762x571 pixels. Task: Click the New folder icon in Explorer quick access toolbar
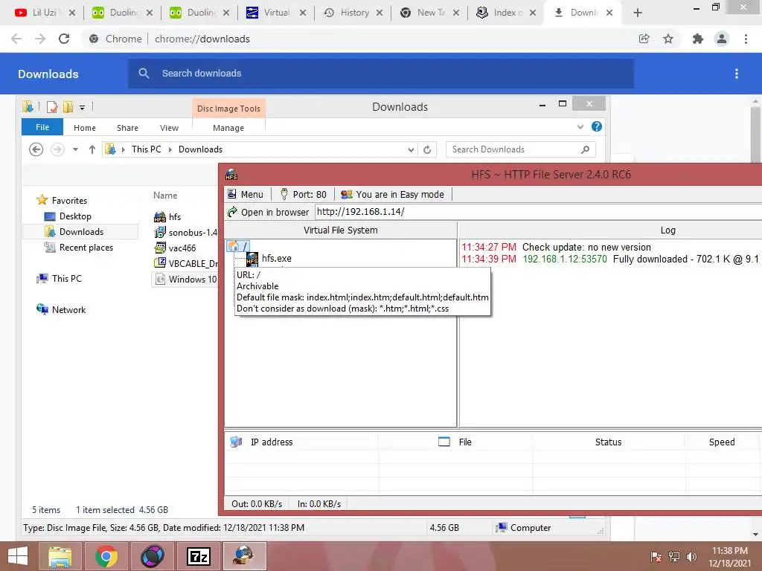click(68, 107)
